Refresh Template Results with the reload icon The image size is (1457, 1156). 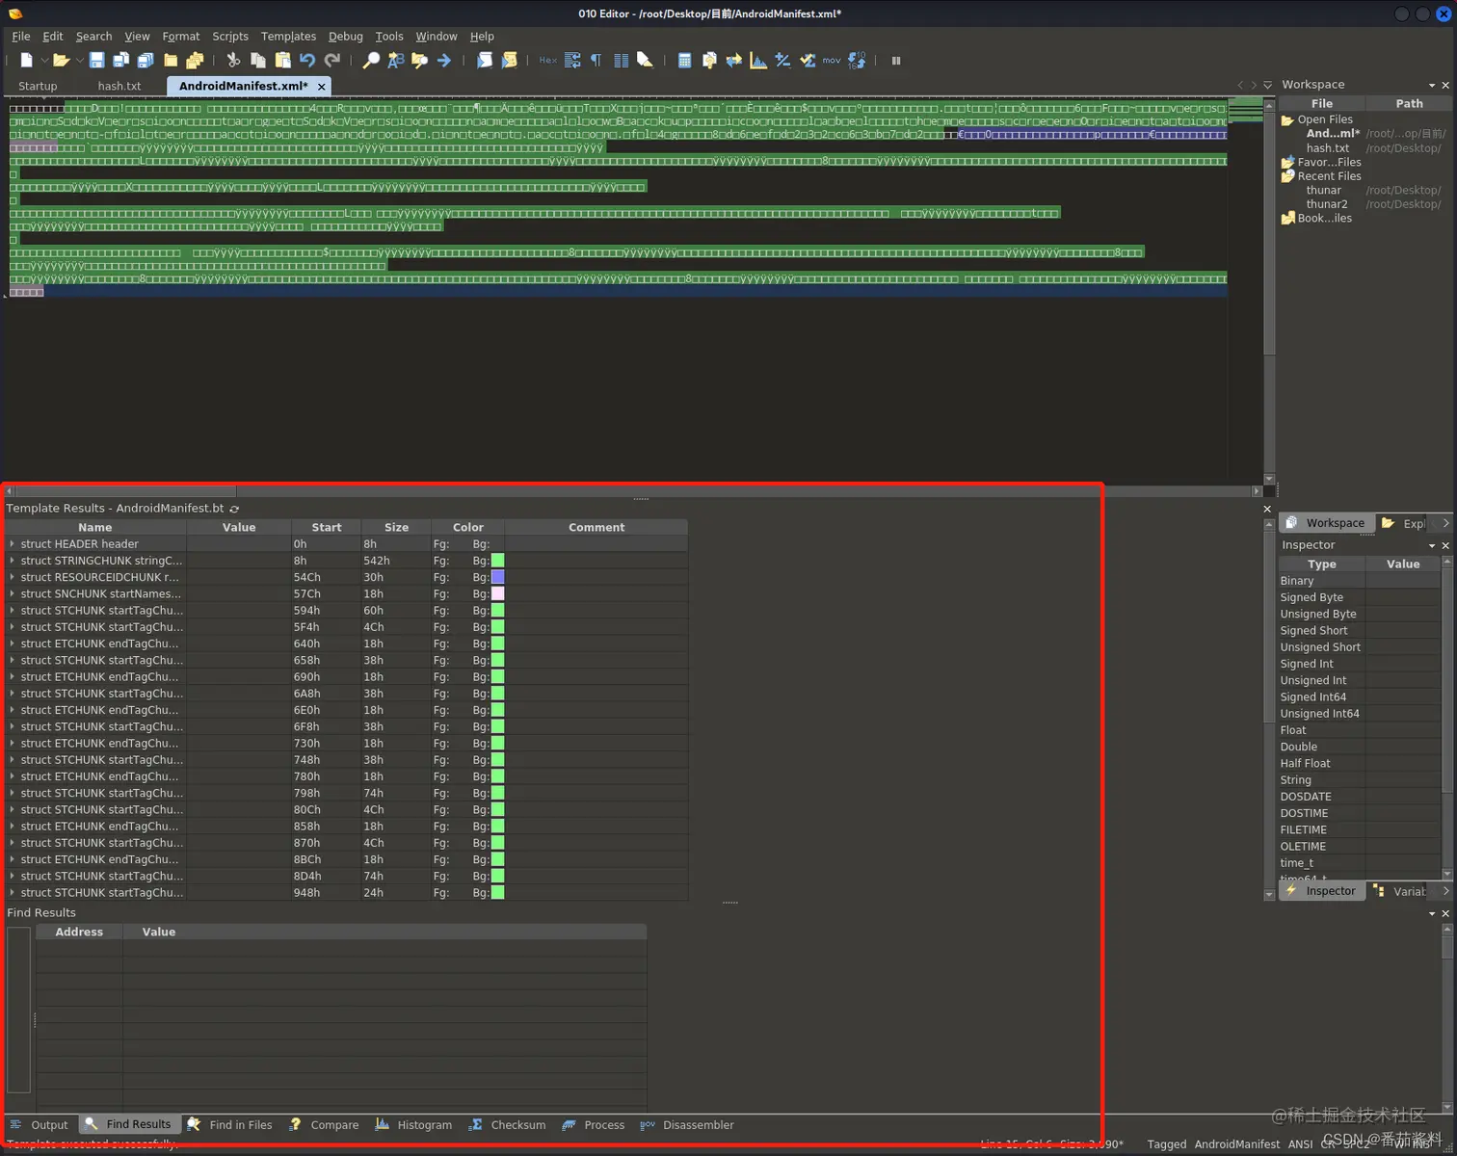[234, 509]
